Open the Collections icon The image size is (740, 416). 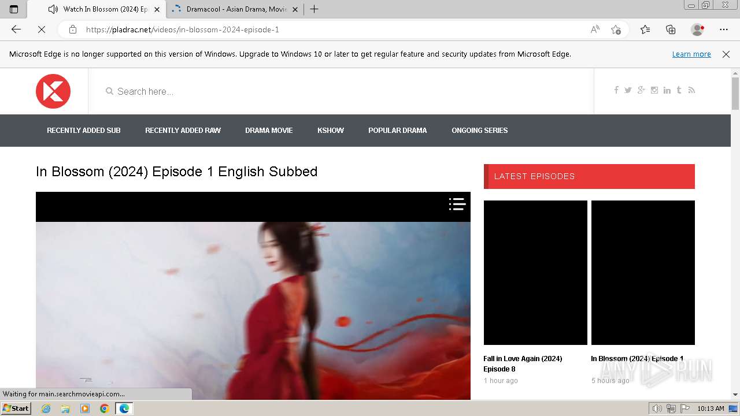[671, 29]
